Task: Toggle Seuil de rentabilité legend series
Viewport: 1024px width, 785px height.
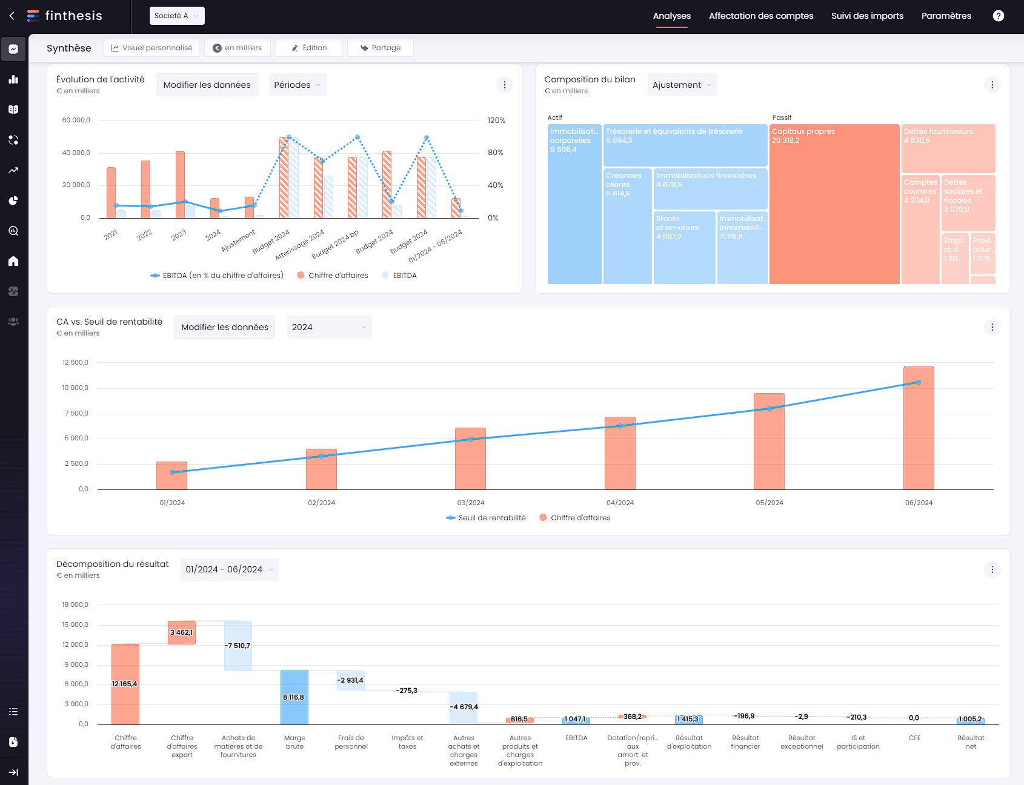Action: click(x=486, y=518)
